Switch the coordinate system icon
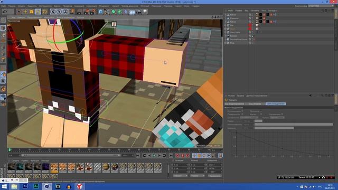Viewport: 338px width, 190px height. [x=72, y=12]
